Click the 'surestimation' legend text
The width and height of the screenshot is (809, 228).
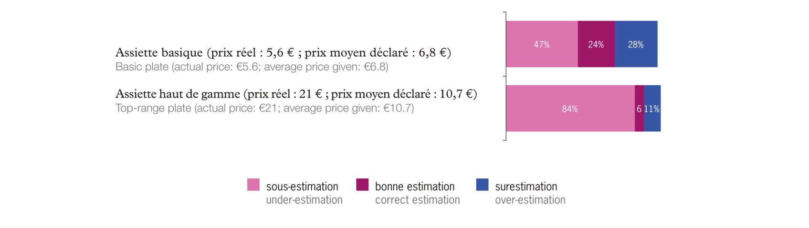tap(526, 186)
